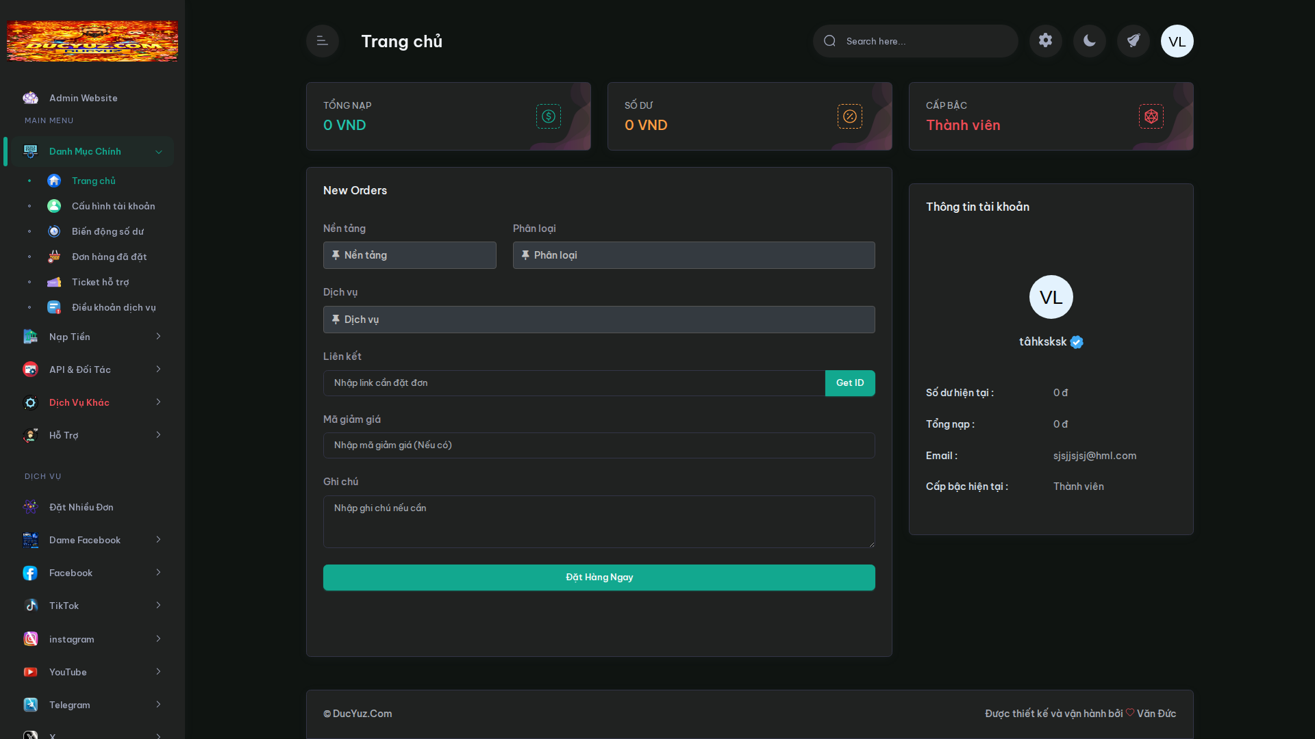Image resolution: width=1315 pixels, height=739 pixels.
Task: Expand Telegram submenu chevron
Action: tap(158, 704)
